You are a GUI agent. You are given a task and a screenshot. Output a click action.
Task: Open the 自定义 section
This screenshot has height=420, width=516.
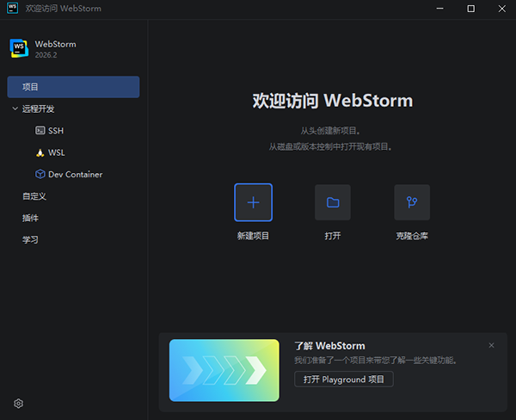point(34,196)
